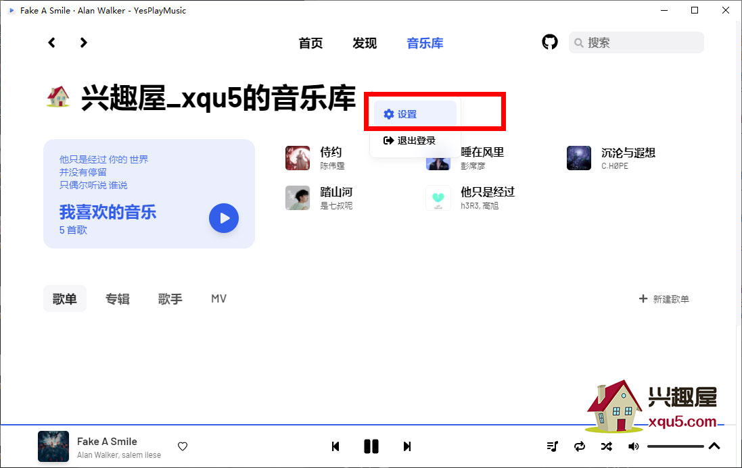The image size is (742, 468).
Task: Adjust the volume slider
Action: coord(675,446)
